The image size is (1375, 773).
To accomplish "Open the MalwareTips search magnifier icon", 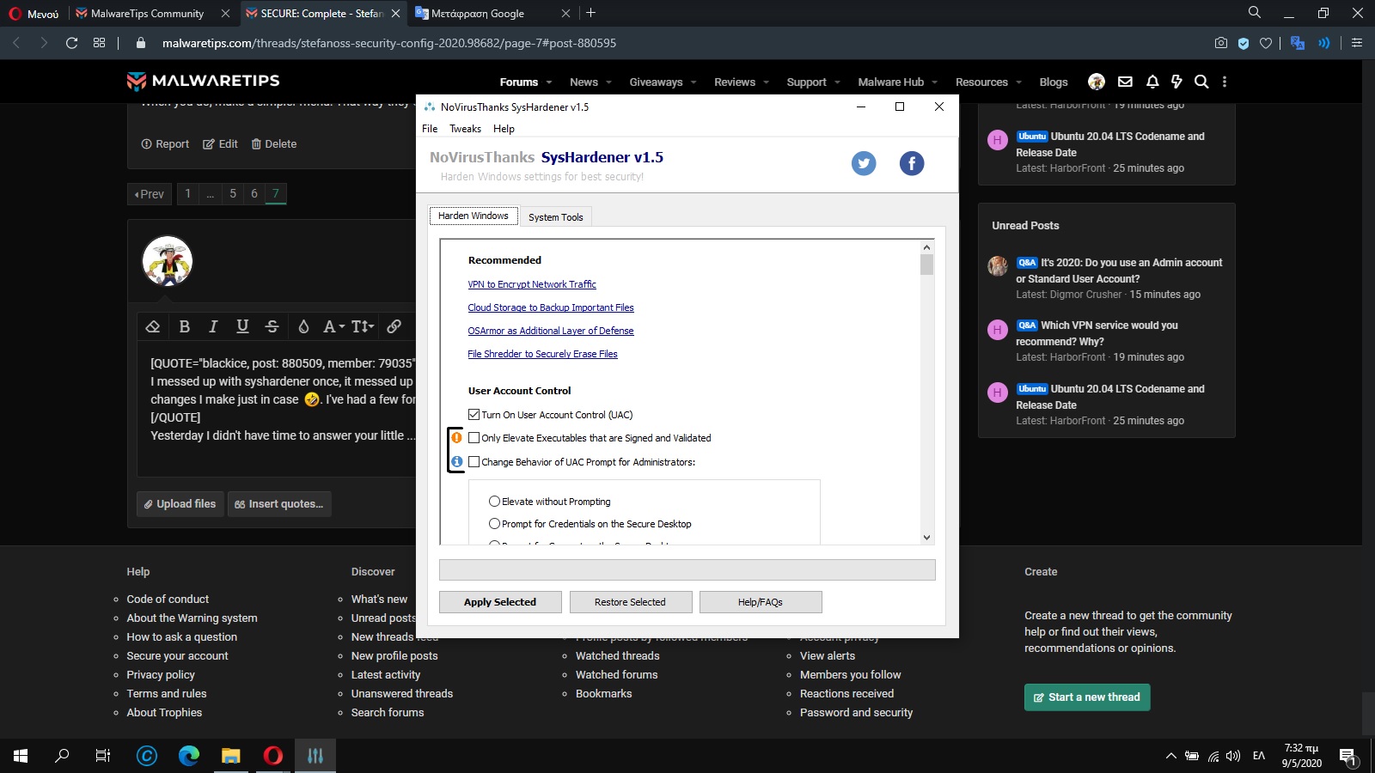I will click(x=1201, y=82).
